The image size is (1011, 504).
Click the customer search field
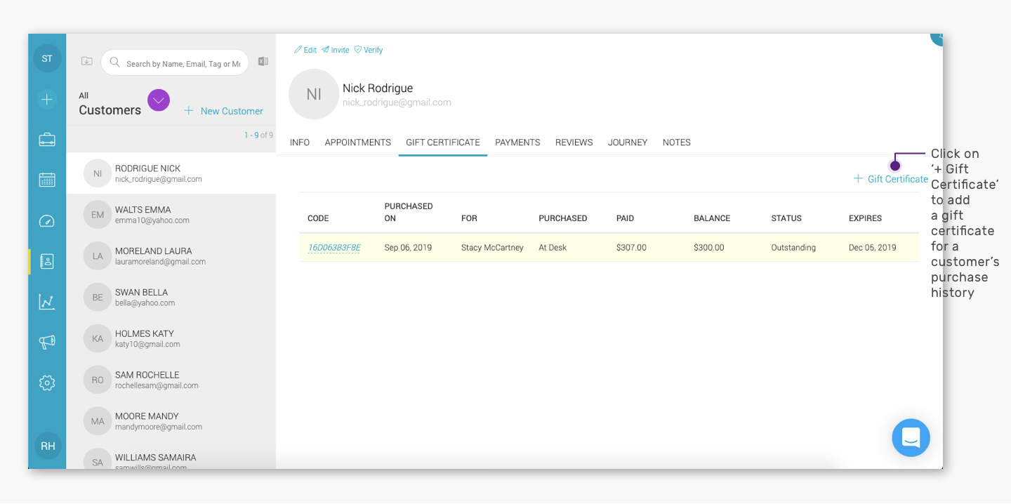pos(175,63)
